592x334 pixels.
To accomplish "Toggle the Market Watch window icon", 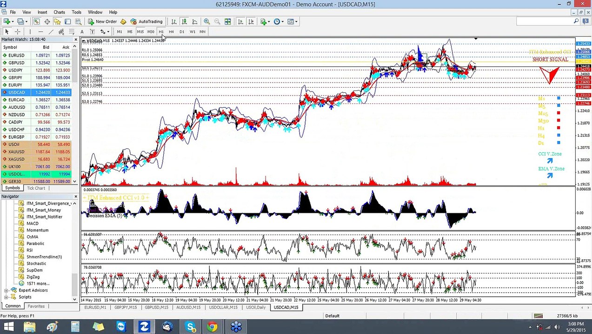I will (36, 21).
